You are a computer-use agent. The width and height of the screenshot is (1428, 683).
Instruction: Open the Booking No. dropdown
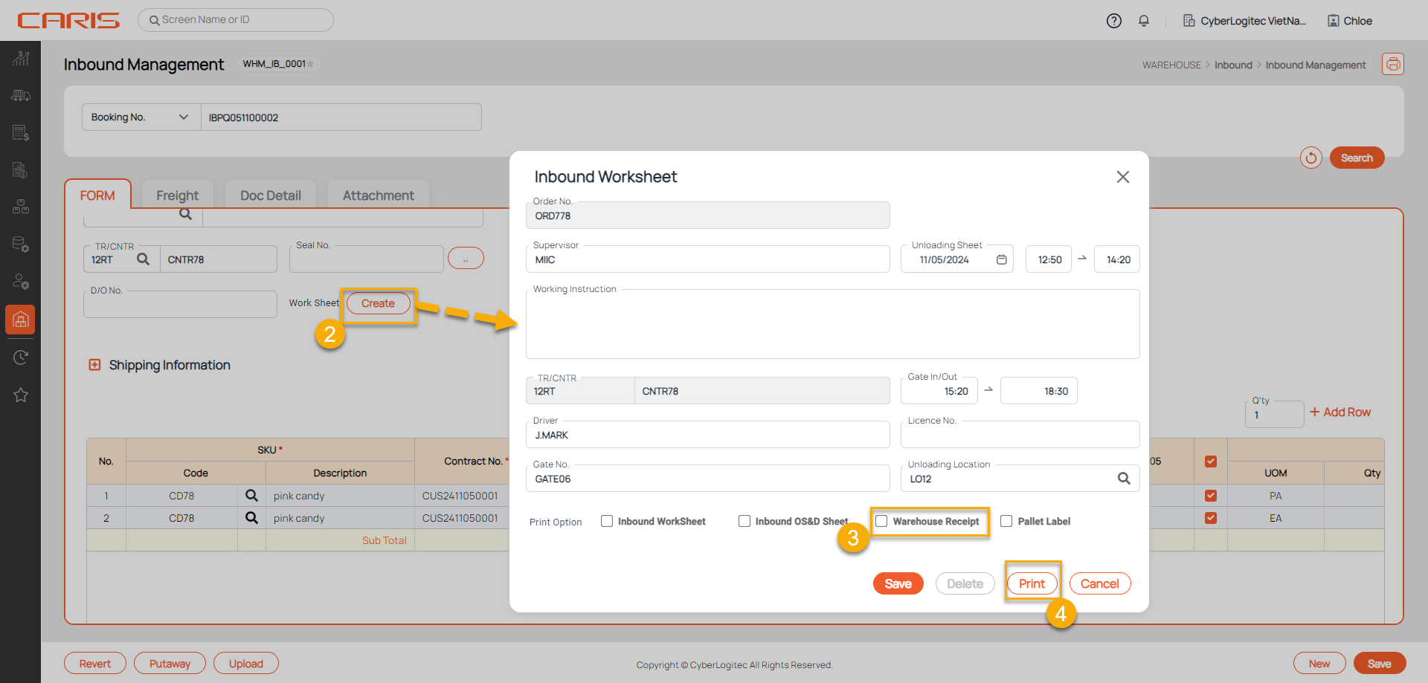coord(141,117)
